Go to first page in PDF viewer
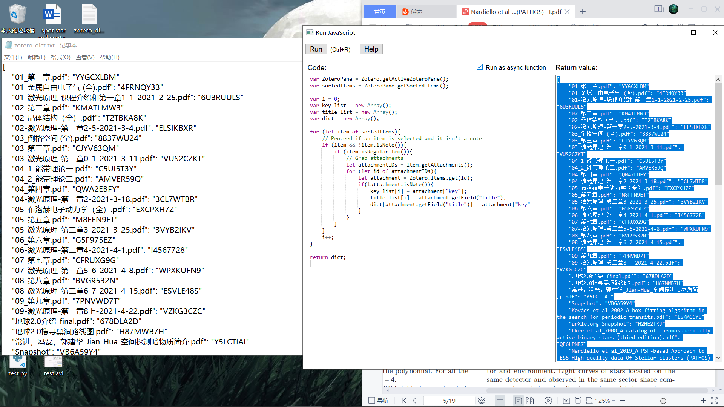Image resolution: width=724 pixels, height=407 pixels. click(x=404, y=401)
